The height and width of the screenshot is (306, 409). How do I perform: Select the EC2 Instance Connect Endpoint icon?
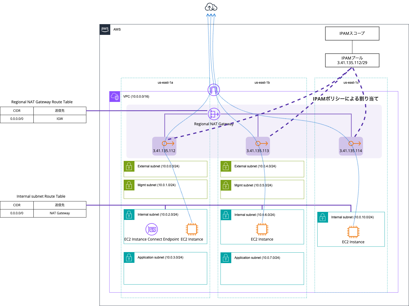(152, 229)
